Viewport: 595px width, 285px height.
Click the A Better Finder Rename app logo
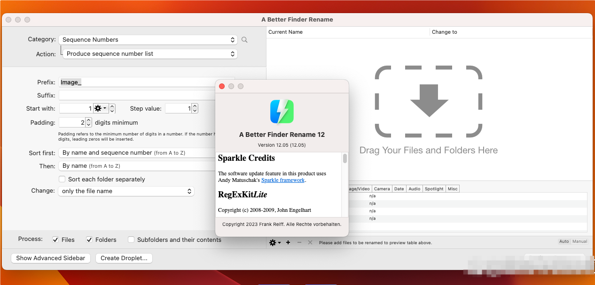click(282, 112)
